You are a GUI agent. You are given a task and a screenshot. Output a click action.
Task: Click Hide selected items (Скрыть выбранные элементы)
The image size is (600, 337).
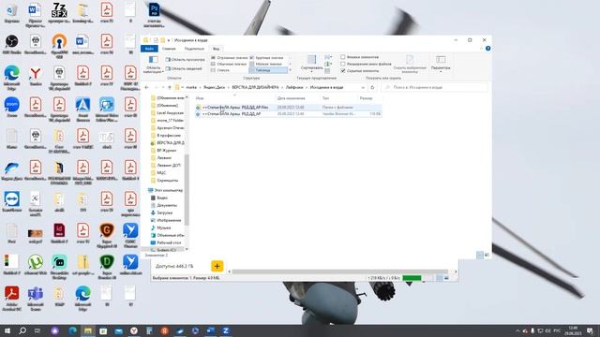(x=410, y=65)
